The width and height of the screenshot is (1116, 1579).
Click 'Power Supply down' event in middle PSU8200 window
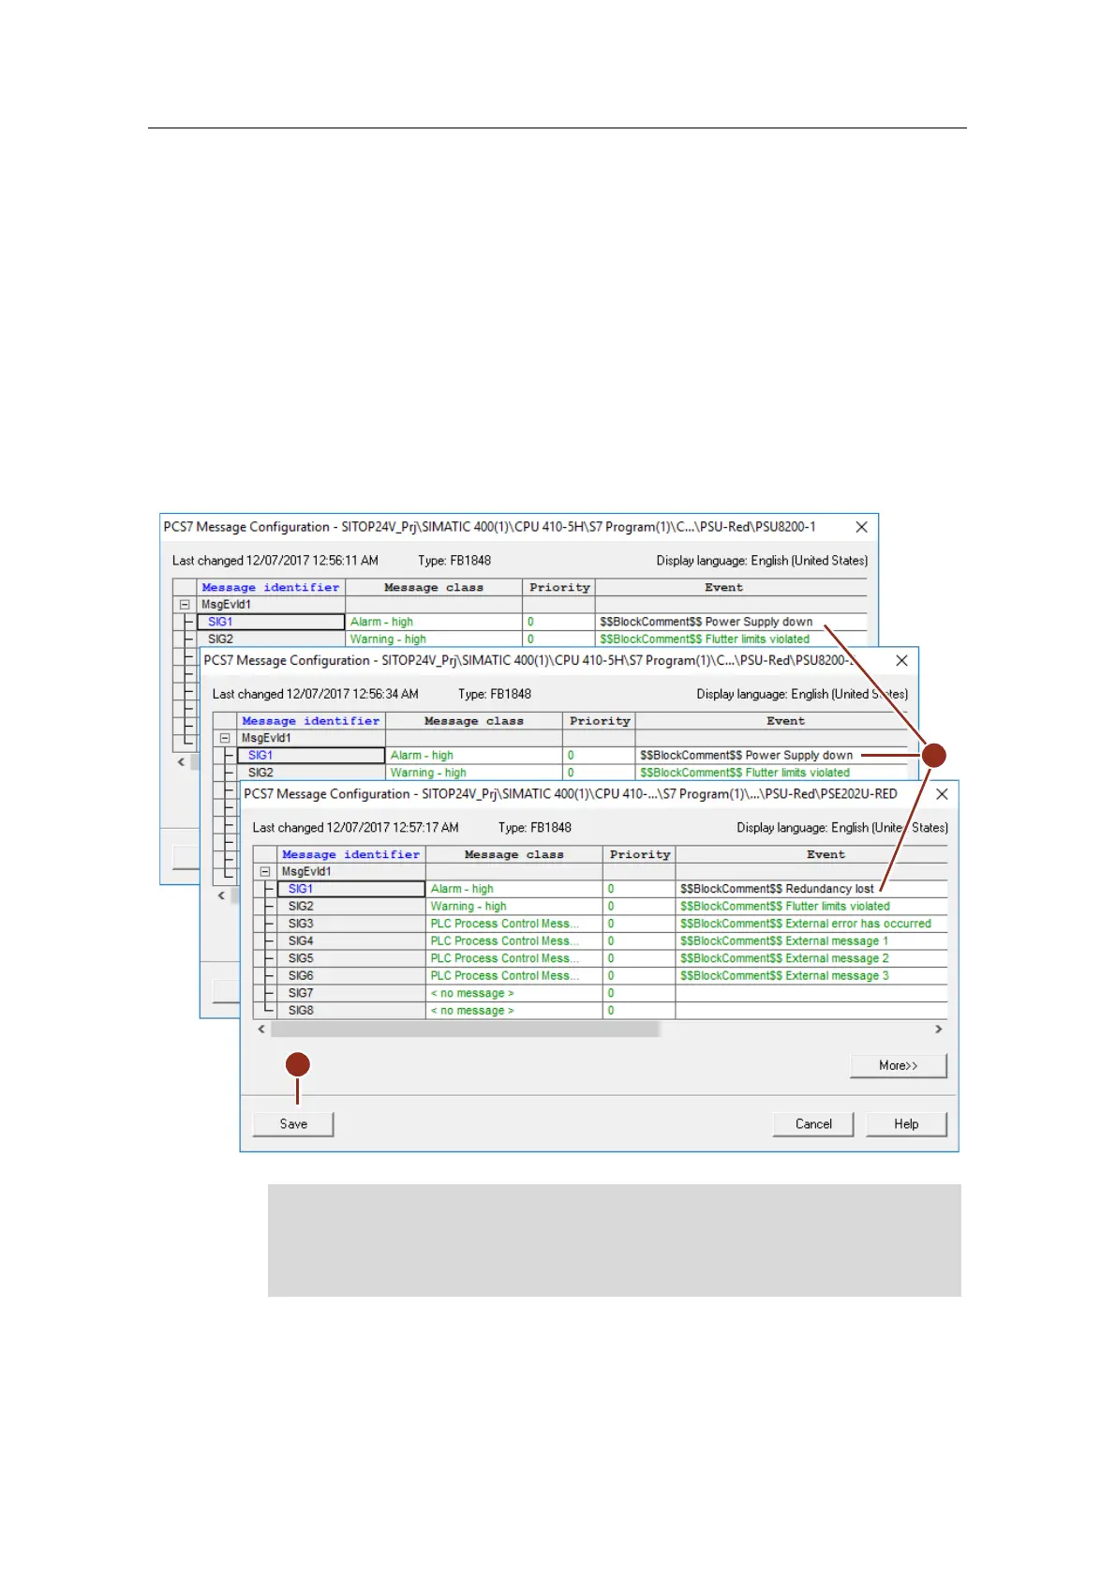click(772, 756)
